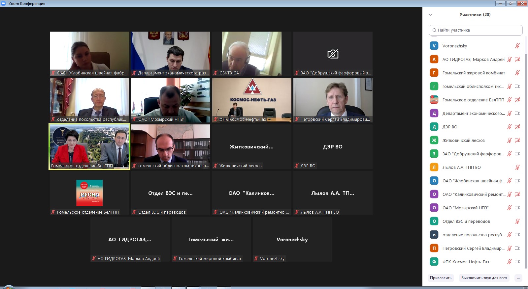Click the Пригласить button

[441, 278]
